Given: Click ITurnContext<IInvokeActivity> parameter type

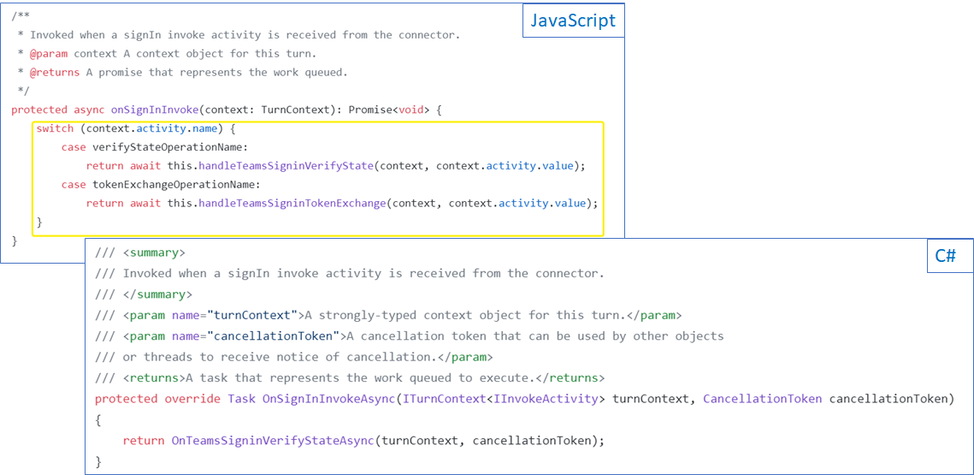Looking at the screenshot, I should click(504, 399).
